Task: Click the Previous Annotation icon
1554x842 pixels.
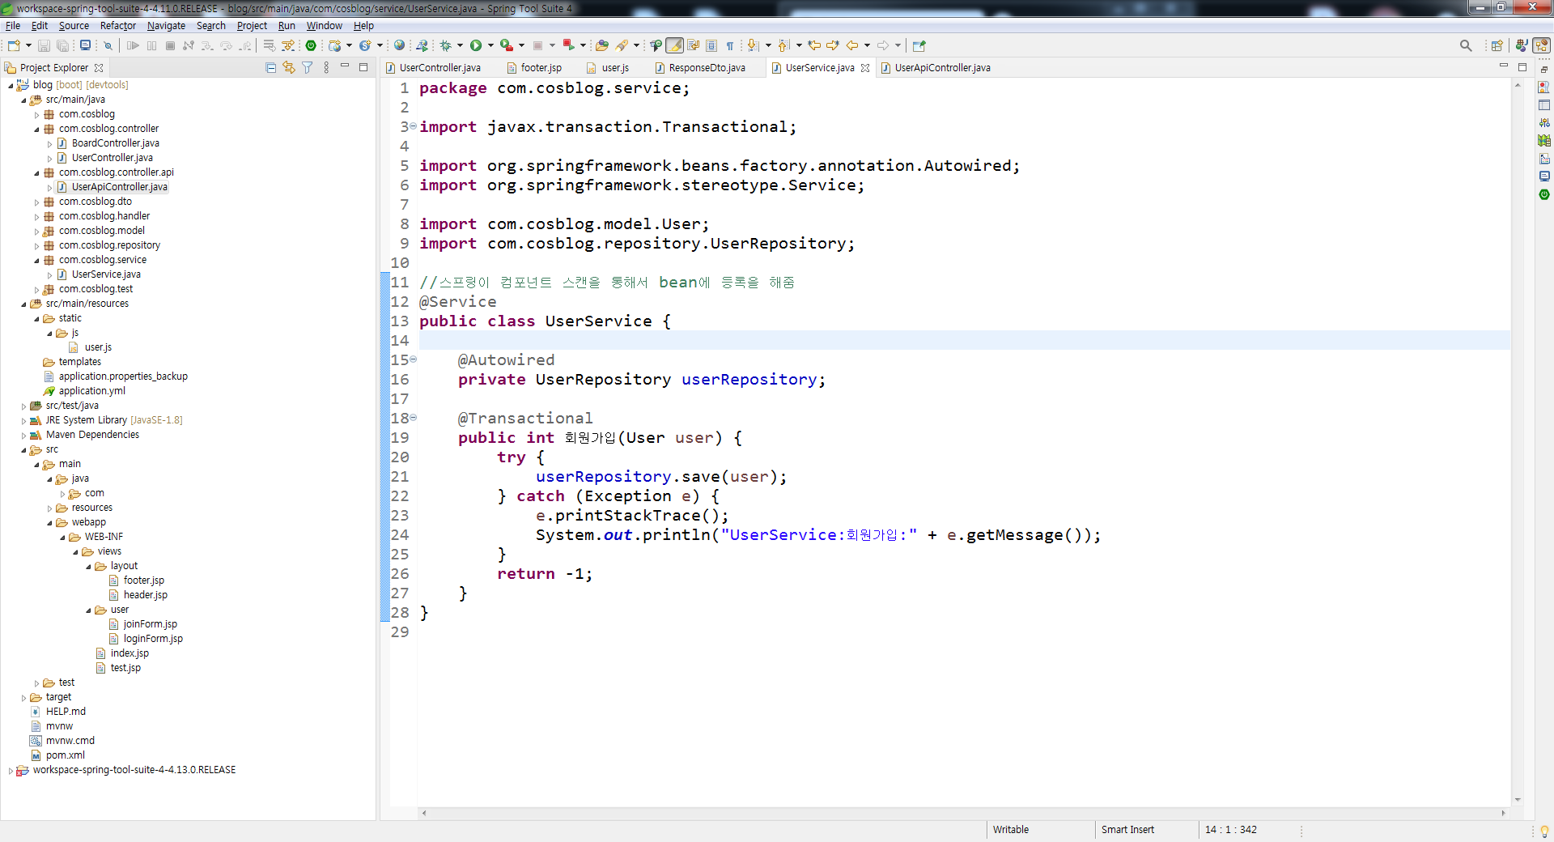Action: point(783,45)
